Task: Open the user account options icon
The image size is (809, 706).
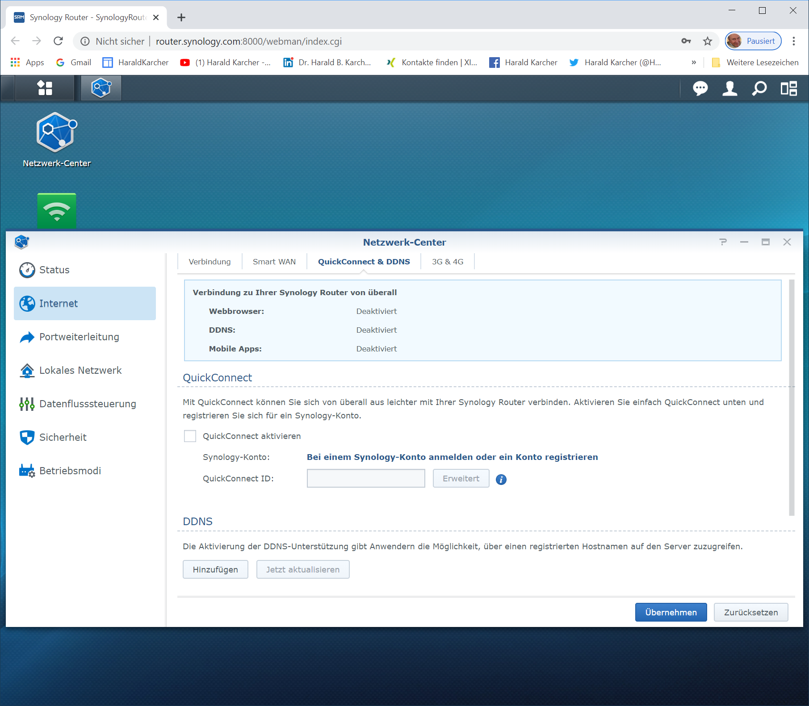Action: coord(729,88)
